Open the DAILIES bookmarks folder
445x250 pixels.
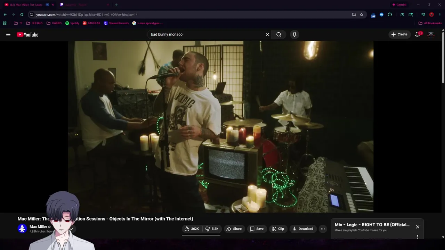point(54,23)
